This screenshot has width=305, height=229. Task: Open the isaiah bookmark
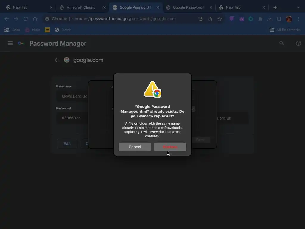(x=63, y=30)
